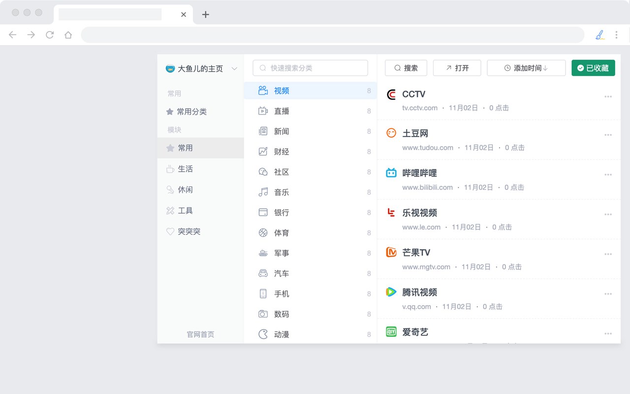Open more options for 土豆网
630x394 pixels.
608,135
